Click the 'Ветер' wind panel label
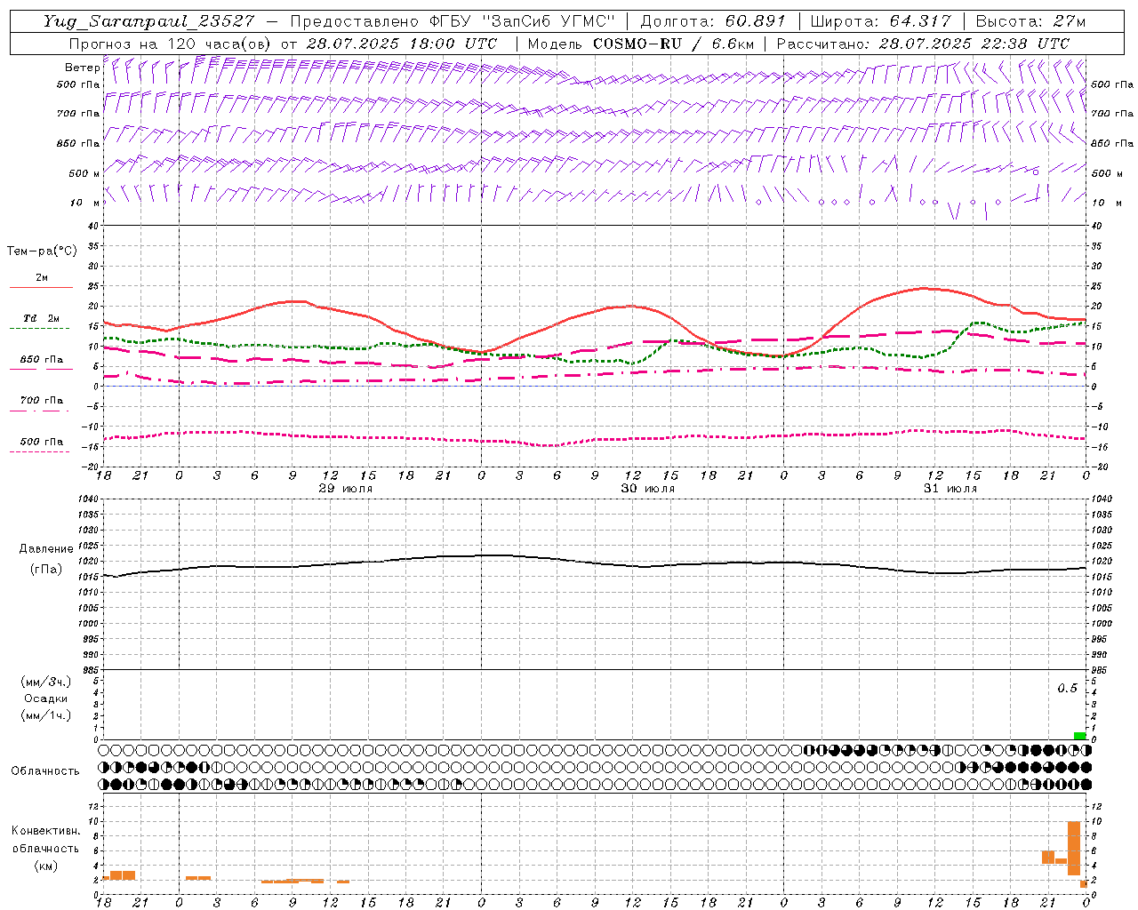This screenshot has height=910, width=1138. pos(82,68)
